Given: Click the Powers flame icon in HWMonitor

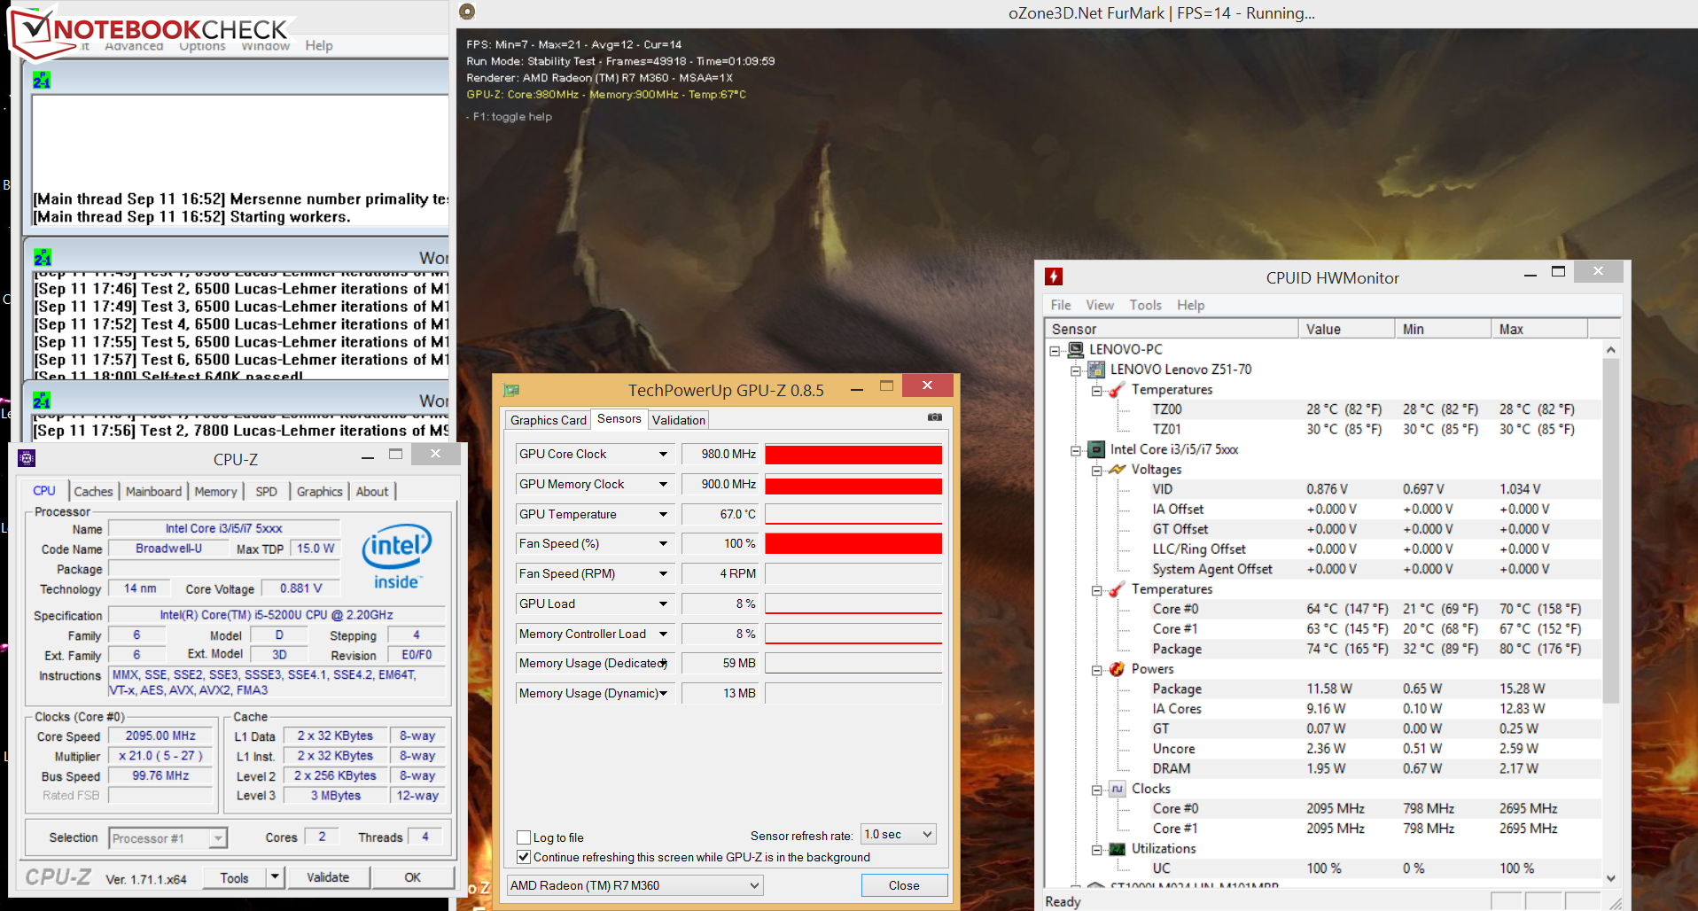Looking at the screenshot, I should (1118, 669).
